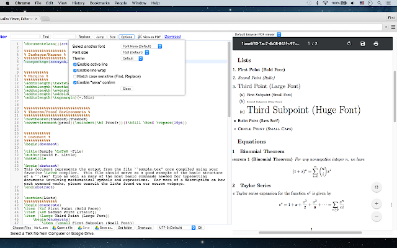Click the Jump button
This screenshot has height=248, width=397.
[100, 37]
